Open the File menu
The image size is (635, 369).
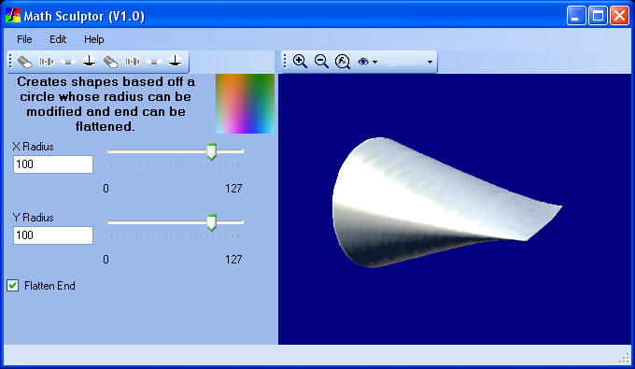(24, 39)
